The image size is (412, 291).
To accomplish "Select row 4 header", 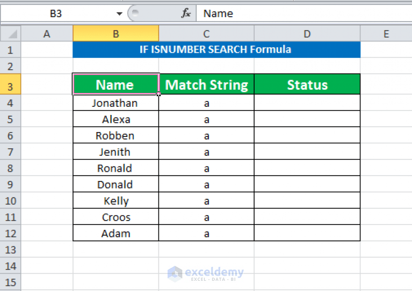I will point(10,103).
